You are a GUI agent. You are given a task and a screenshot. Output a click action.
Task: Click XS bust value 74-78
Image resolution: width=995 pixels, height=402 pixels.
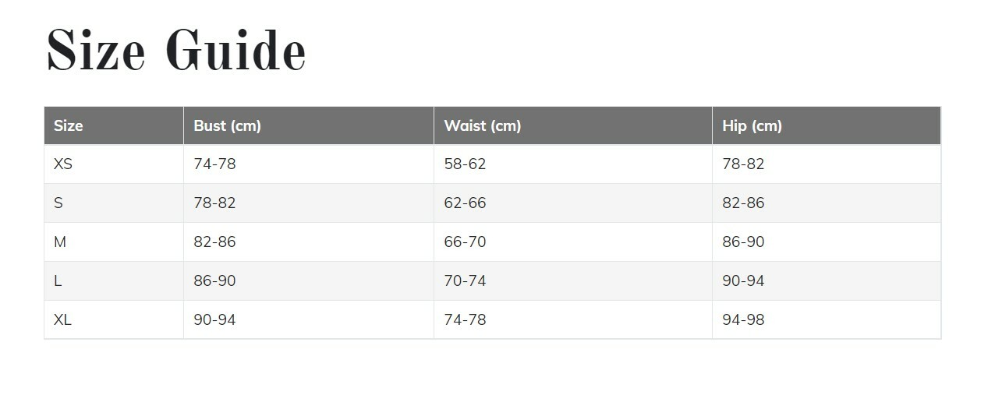click(x=214, y=164)
